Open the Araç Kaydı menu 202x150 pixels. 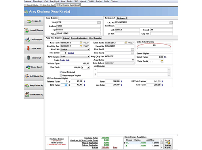pyautogui.click(x=54, y=1)
